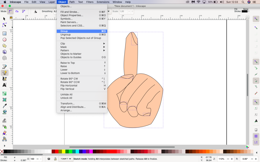
Task: Toggle snap to guides
Action: [x=256, y=142]
